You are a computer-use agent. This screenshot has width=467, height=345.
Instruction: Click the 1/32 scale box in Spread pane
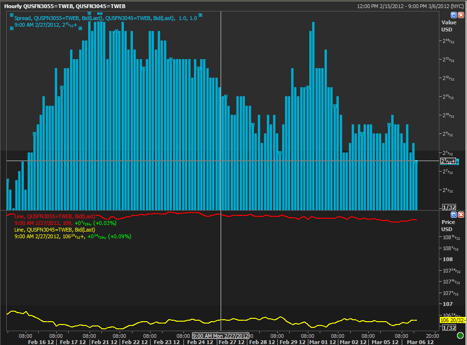pyautogui.click(x=449, y=207)
